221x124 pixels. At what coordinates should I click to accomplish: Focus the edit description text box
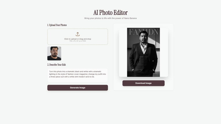coord(78,75)
